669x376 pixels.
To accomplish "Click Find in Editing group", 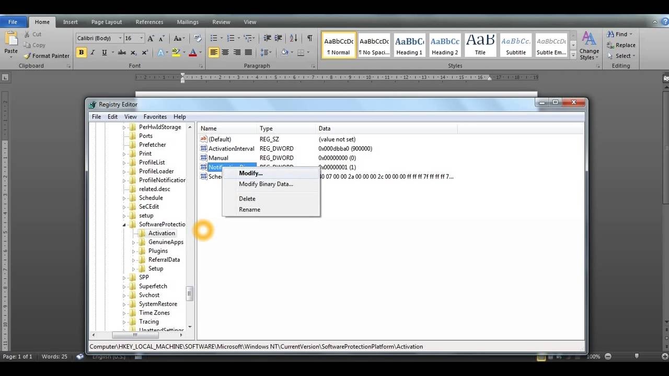I will 620,34.
